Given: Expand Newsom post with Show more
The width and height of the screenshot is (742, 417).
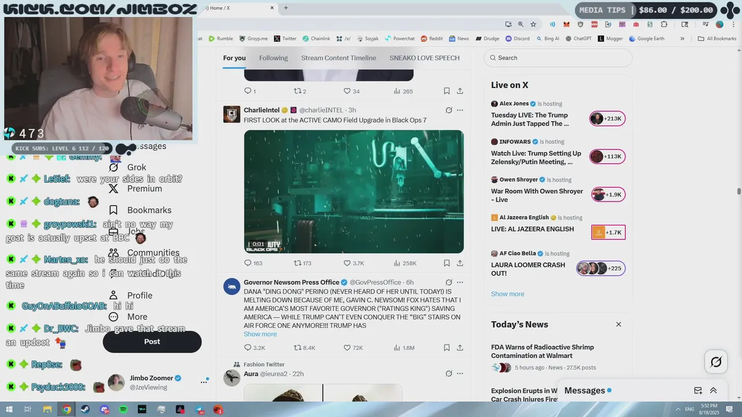Looking at the screenshot, I should tap(260, 334).
